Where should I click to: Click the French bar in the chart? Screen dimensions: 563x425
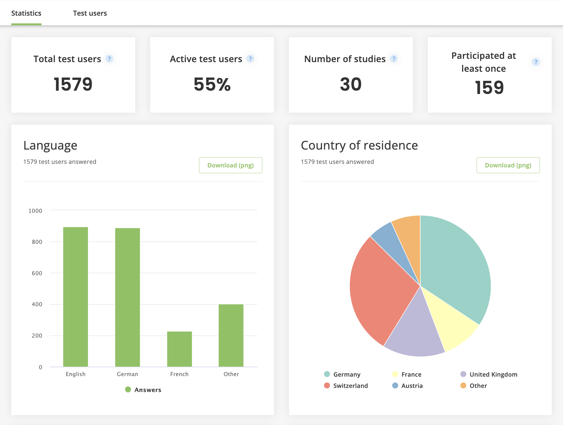point(180,349)
